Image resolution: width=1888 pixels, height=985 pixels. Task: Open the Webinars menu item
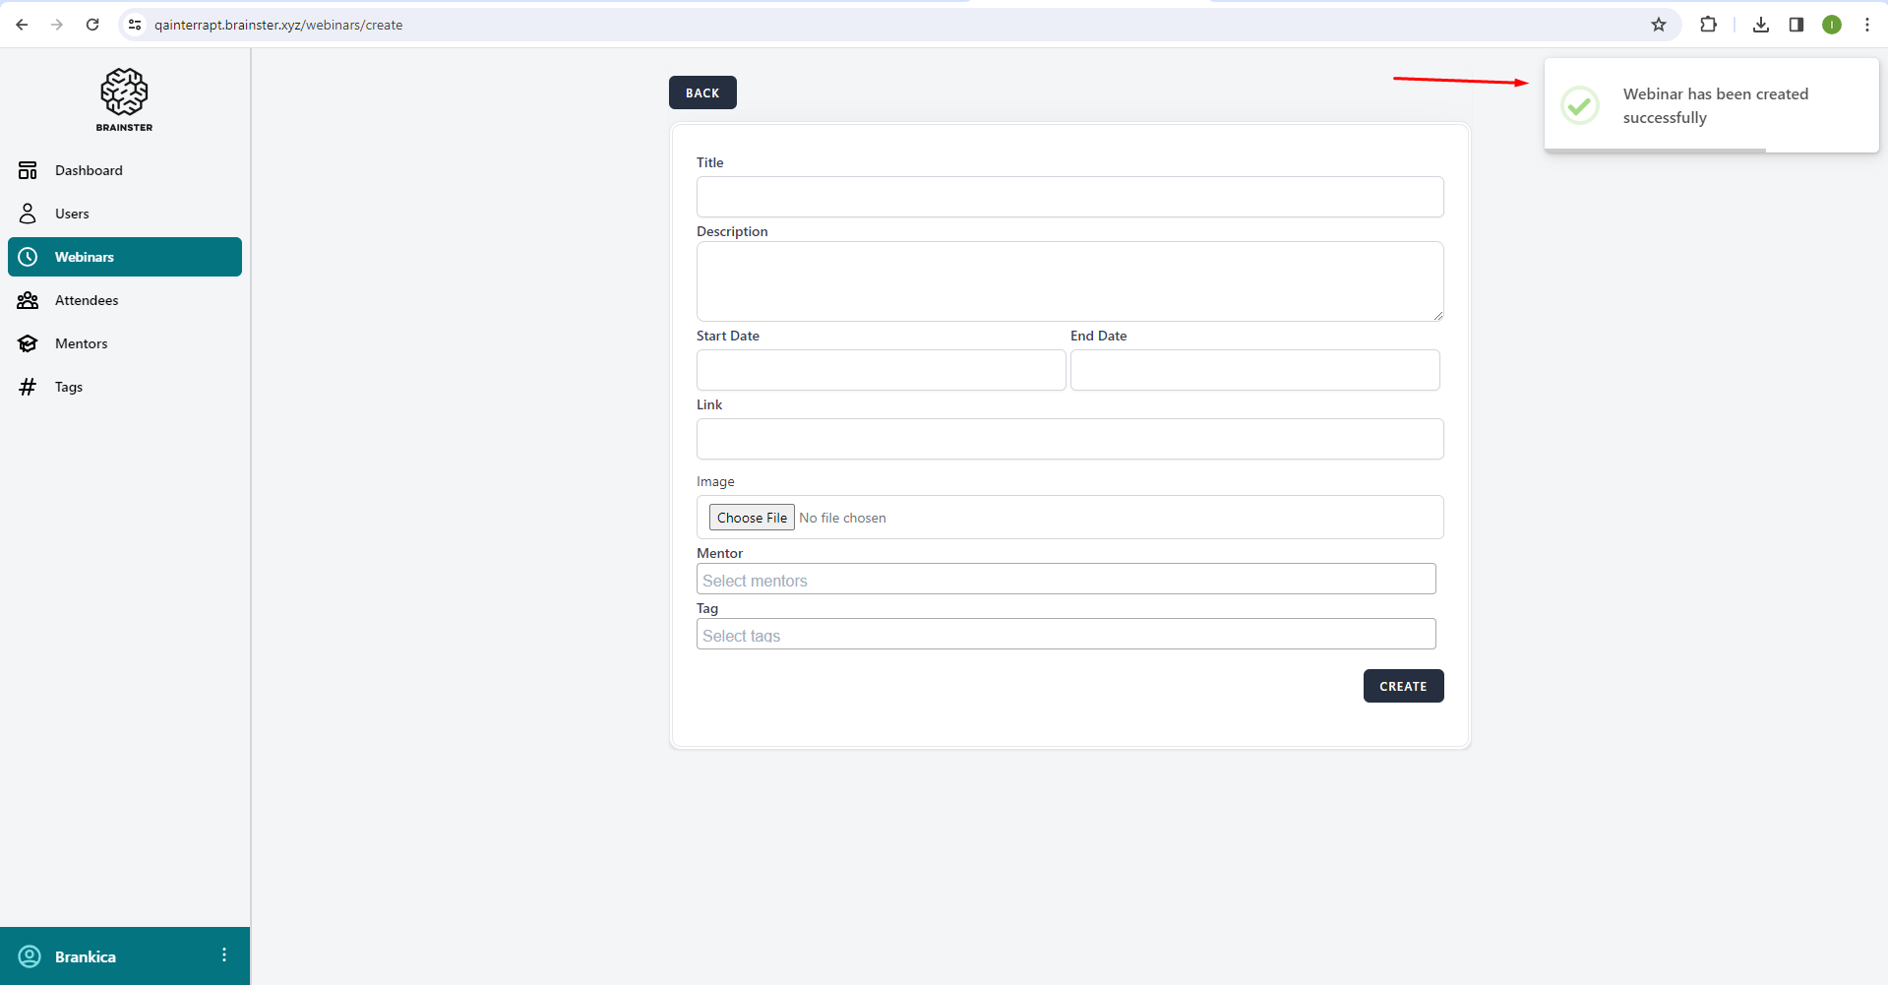pos(125,257)
